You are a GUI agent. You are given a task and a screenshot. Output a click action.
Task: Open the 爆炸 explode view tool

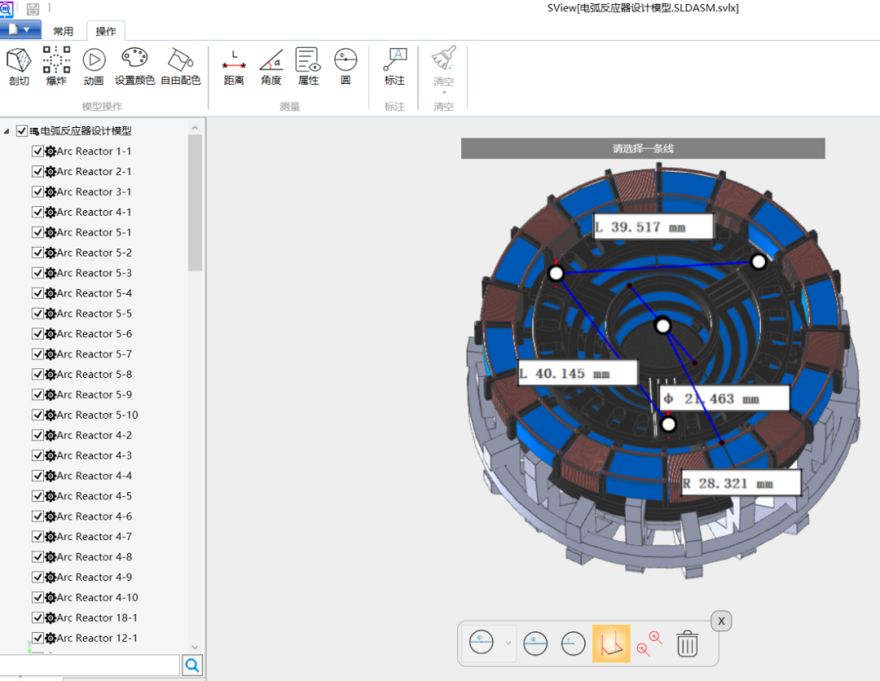[56, 66]
